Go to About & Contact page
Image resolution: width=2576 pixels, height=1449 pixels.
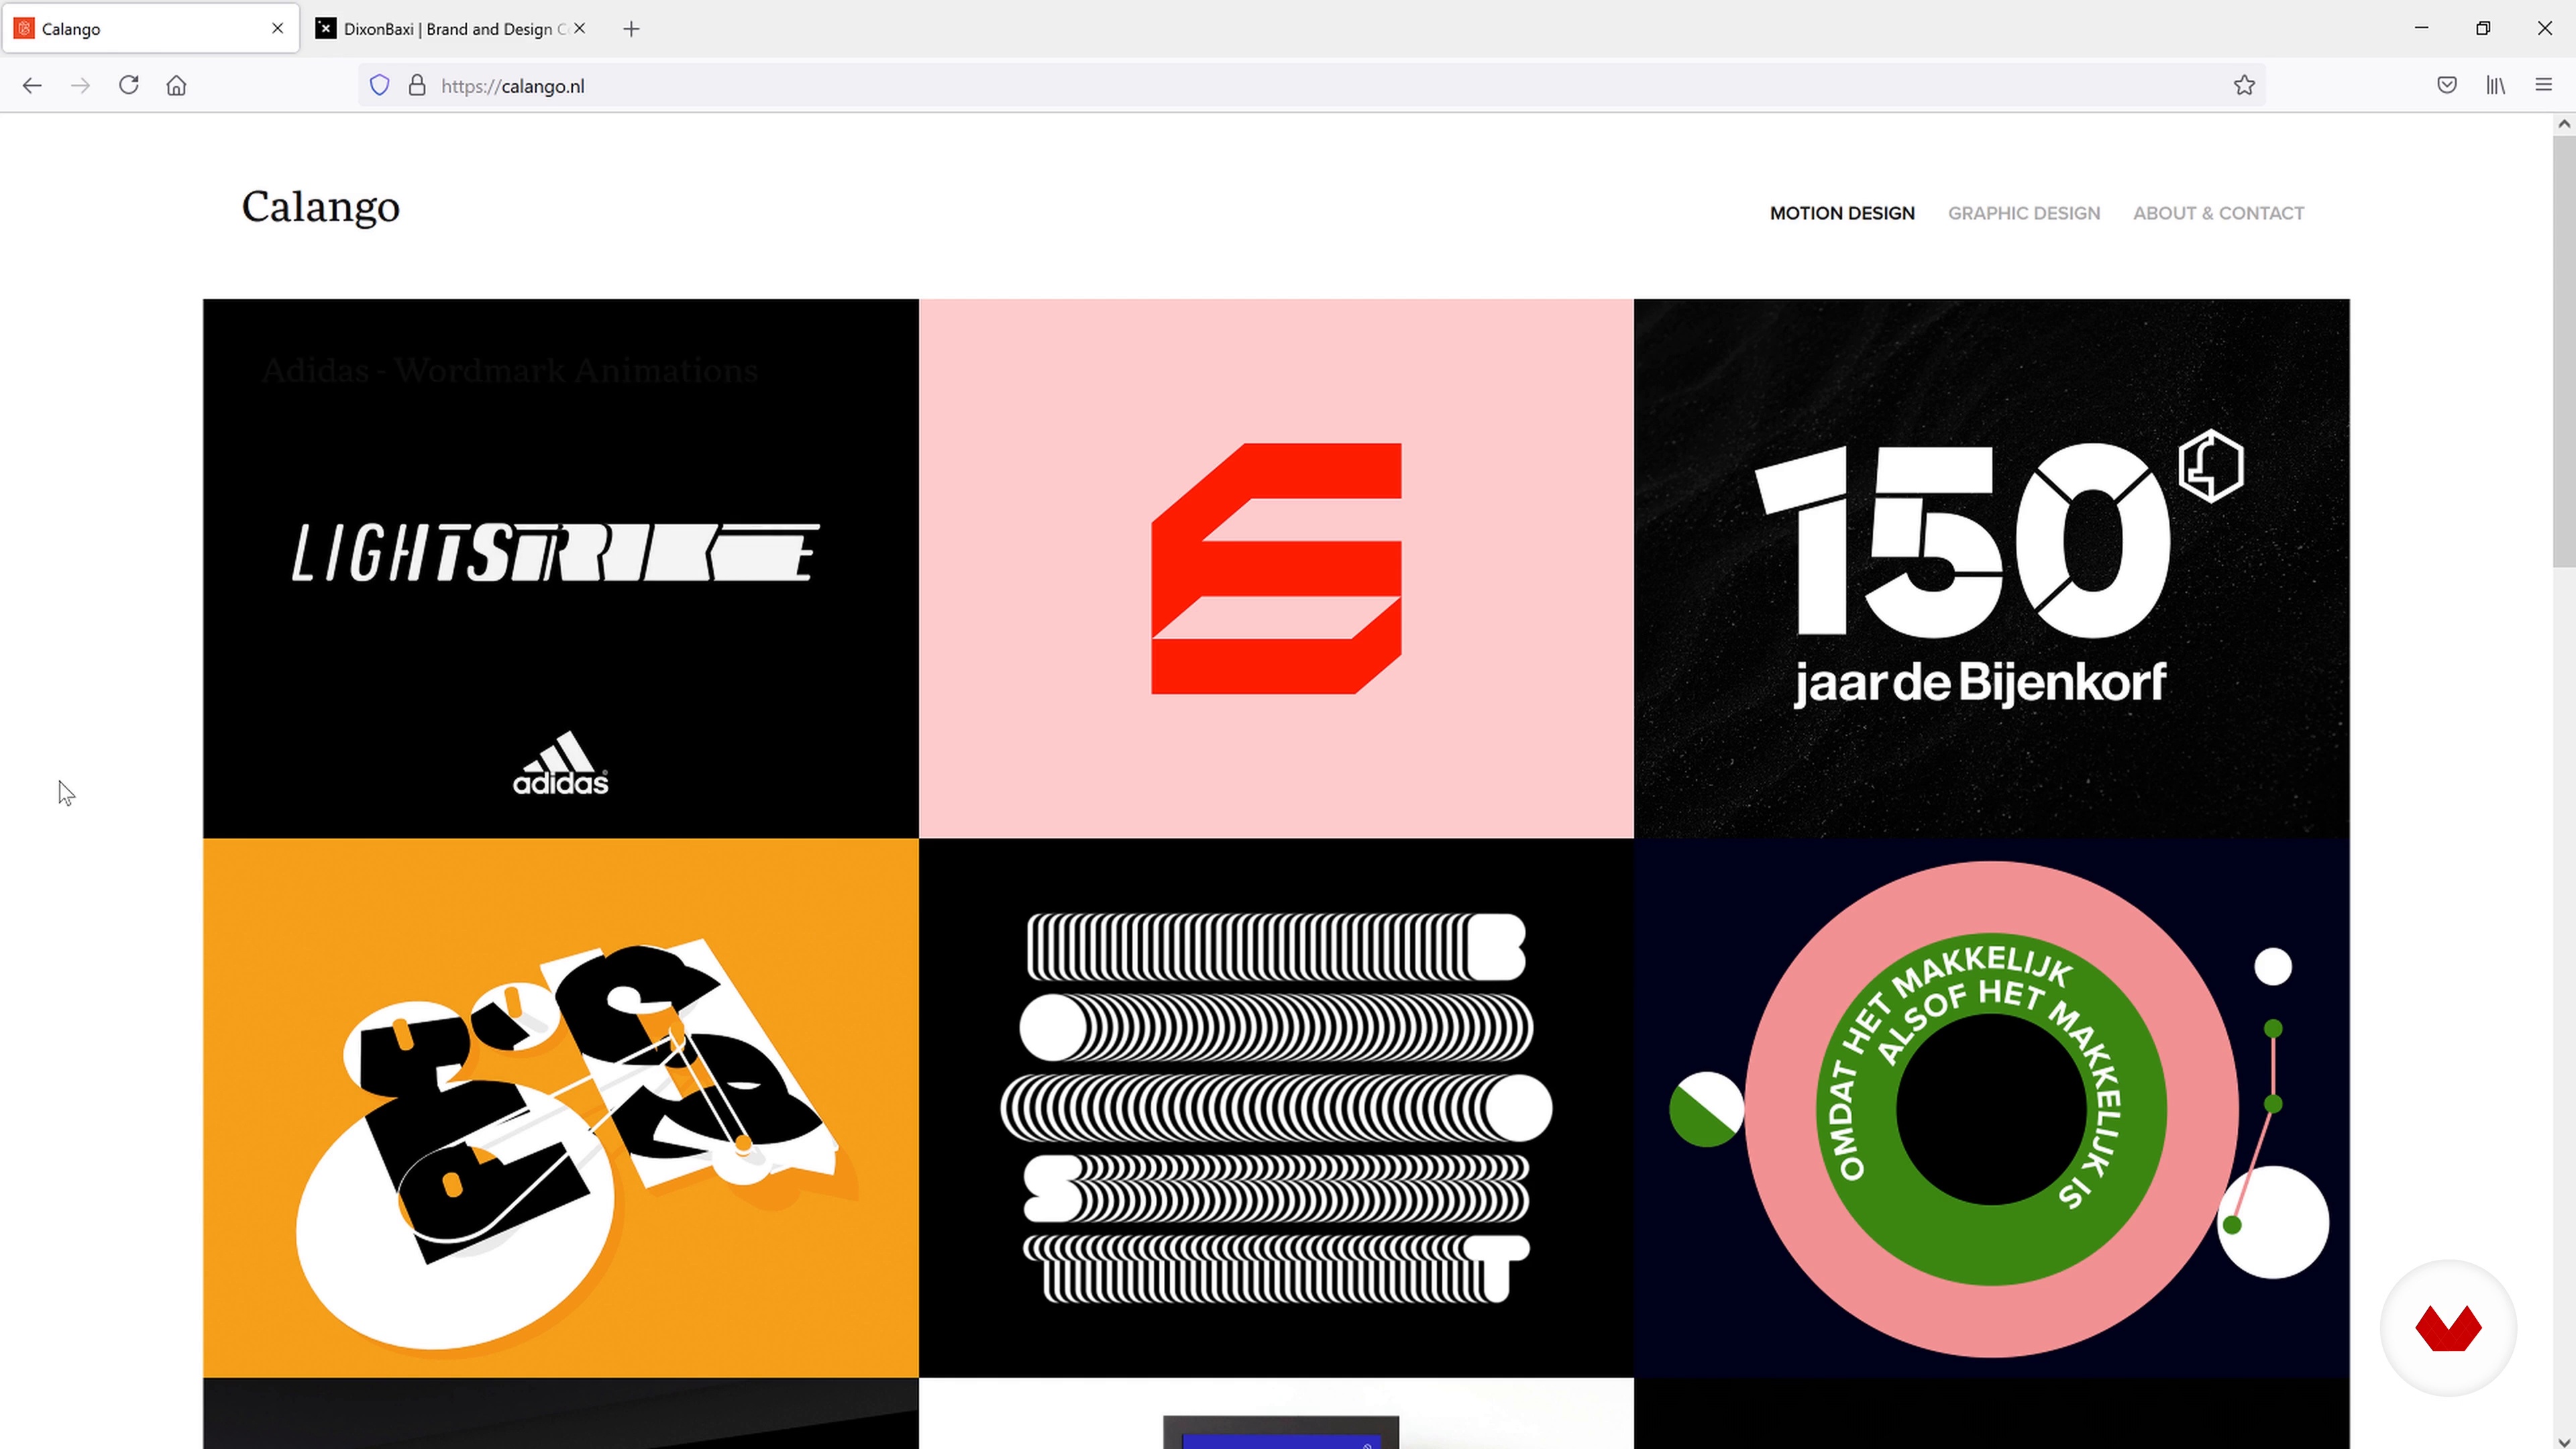click(x=2218, y=213)
